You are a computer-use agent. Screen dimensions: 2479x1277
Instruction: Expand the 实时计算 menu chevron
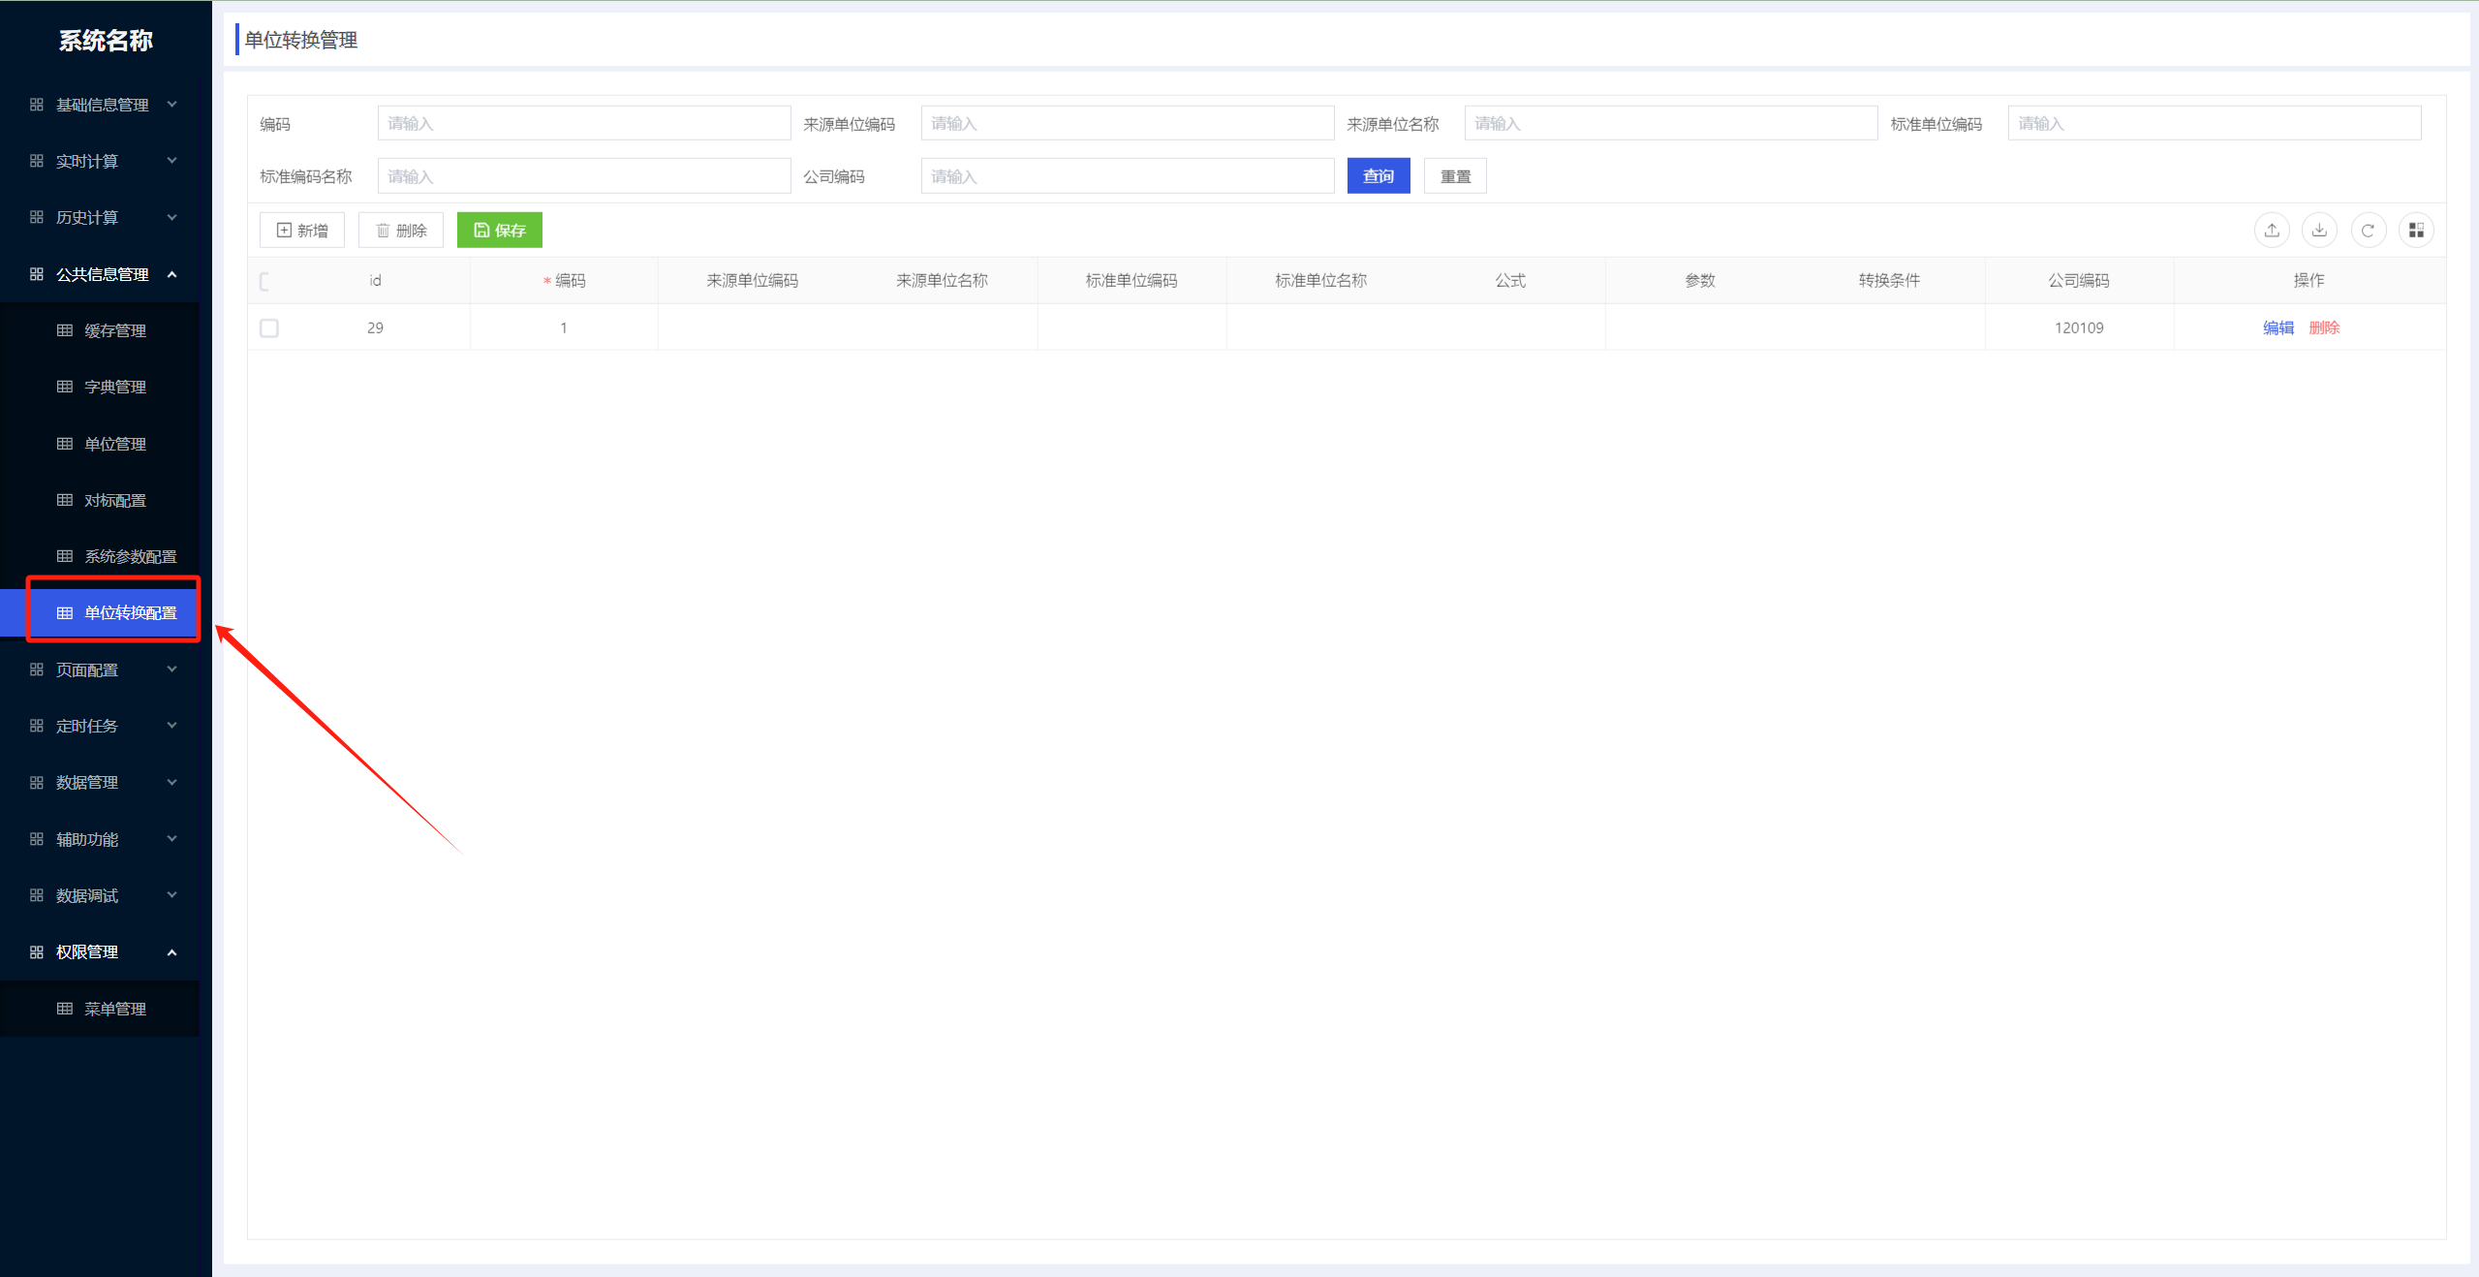pos(172,160)
